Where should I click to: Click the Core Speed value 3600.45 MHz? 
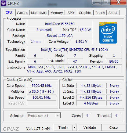pos(42,86)
